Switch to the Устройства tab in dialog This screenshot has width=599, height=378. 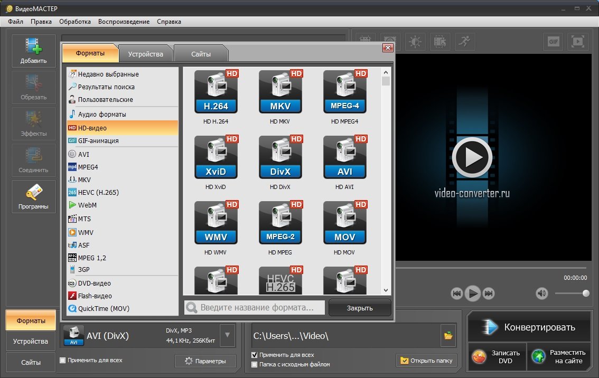point(145,54)
